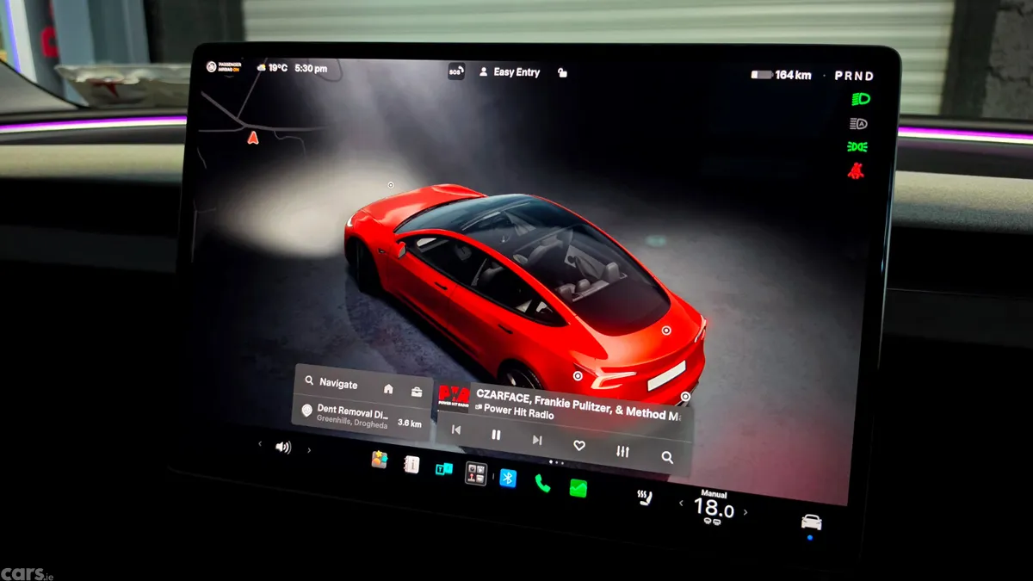Tap the green parking lights indicator
This screenshot has height=581, width=1033.
[x=857, y=147]
